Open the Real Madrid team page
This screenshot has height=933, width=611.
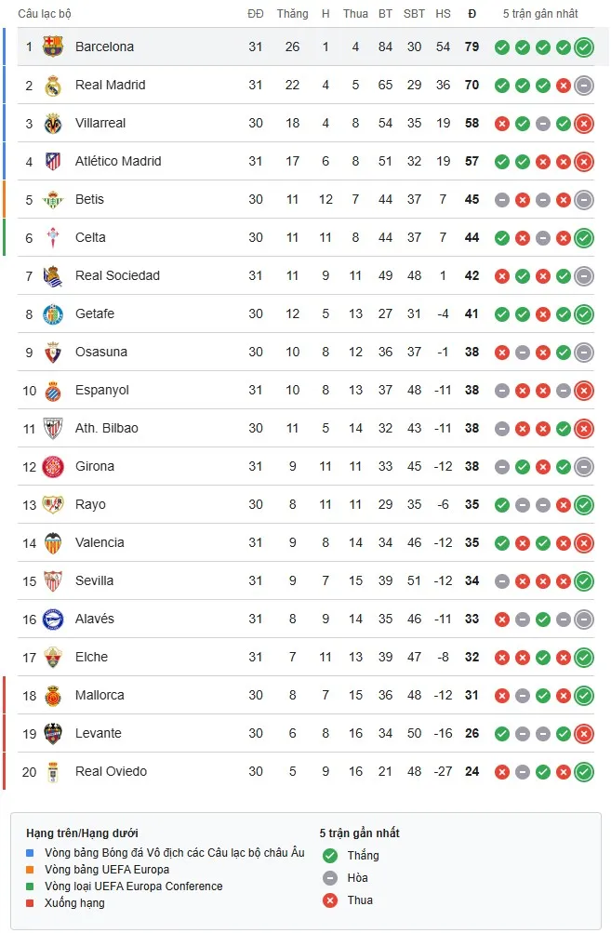coord(109,85)
